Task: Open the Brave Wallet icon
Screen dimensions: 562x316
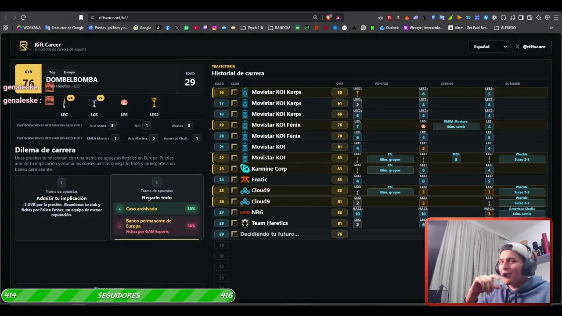Action: (530, 18)
